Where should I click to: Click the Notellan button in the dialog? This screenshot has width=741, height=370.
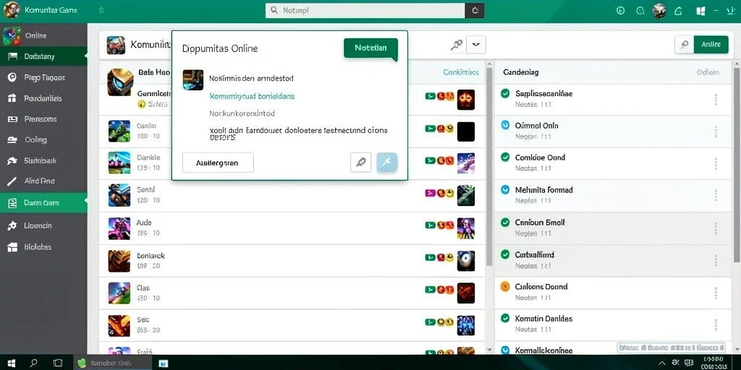pyautogui.click(x=370, y=48)
